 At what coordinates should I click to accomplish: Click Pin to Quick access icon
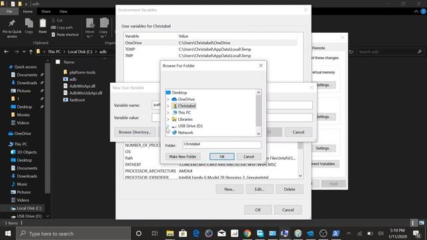coord(12,28)
